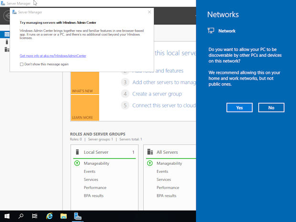
Task: Click the step 3 number circle
Action: coord(125,82)
